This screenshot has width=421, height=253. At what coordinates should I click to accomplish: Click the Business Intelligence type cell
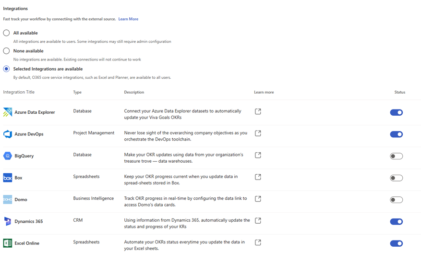click(x=94, y=198)
